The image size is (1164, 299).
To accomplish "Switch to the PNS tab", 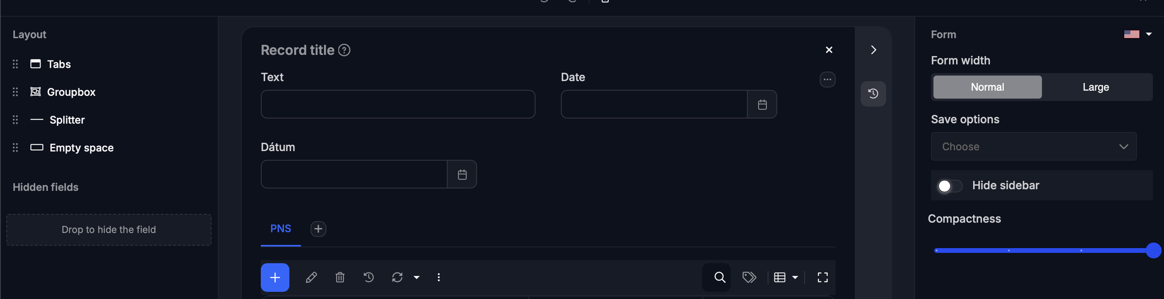I will click(x=281, y=229).
